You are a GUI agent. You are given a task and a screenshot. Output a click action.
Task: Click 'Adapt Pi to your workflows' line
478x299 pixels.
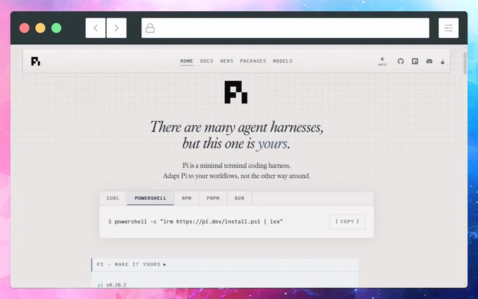pyautogui.click(x=237, y=176)
